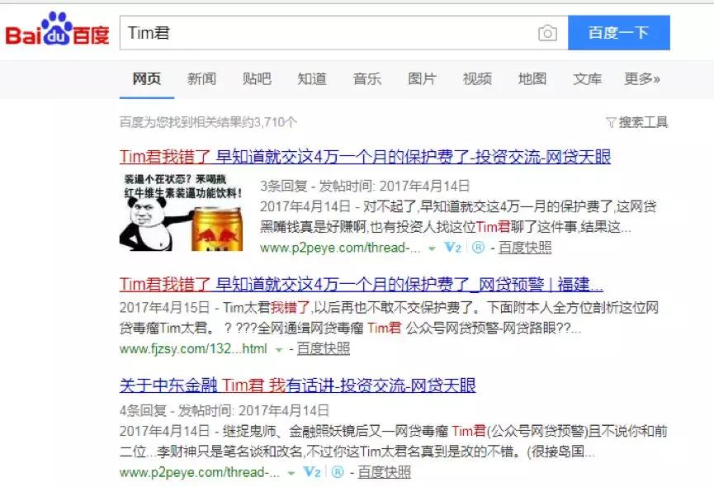Switch to 新闻 tab
Screen dimensions: 714x487
tap(201, 78)
